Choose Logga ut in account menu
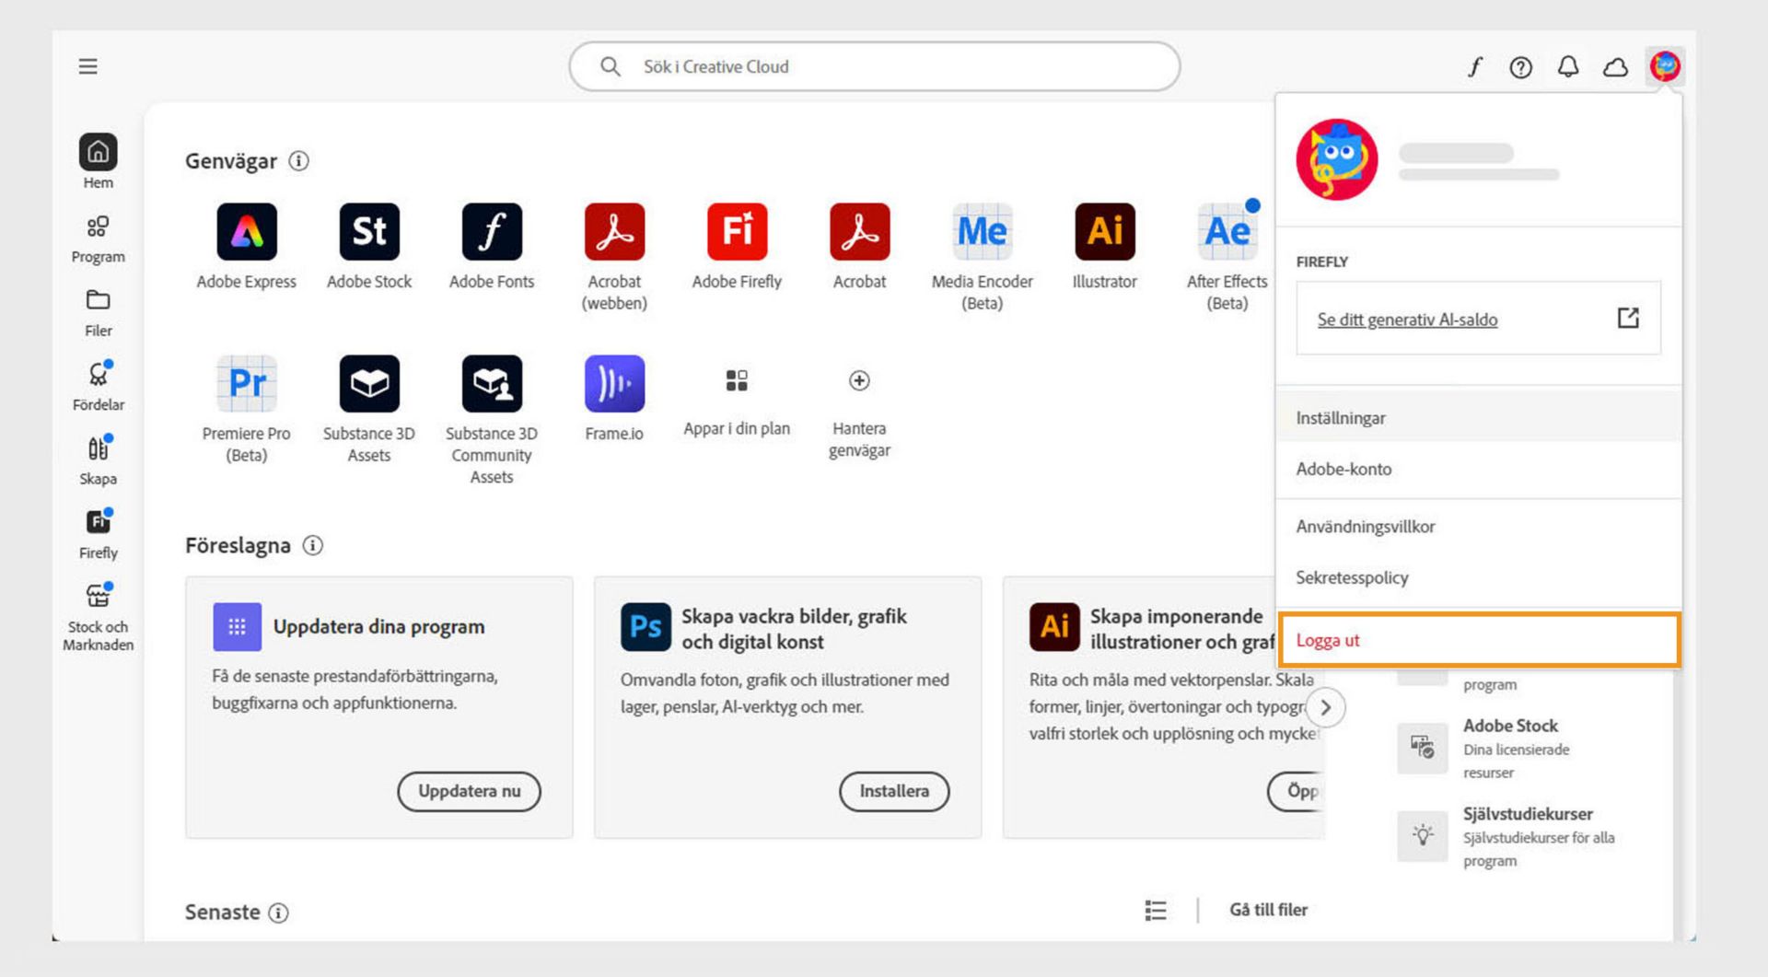This screenshot has height=977, width=1768. [x=1479, y=640]
